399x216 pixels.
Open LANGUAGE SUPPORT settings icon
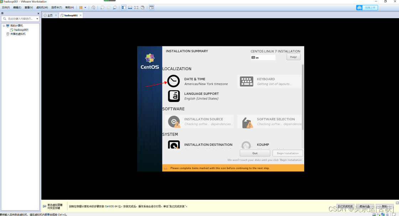[x=174, y=96]
